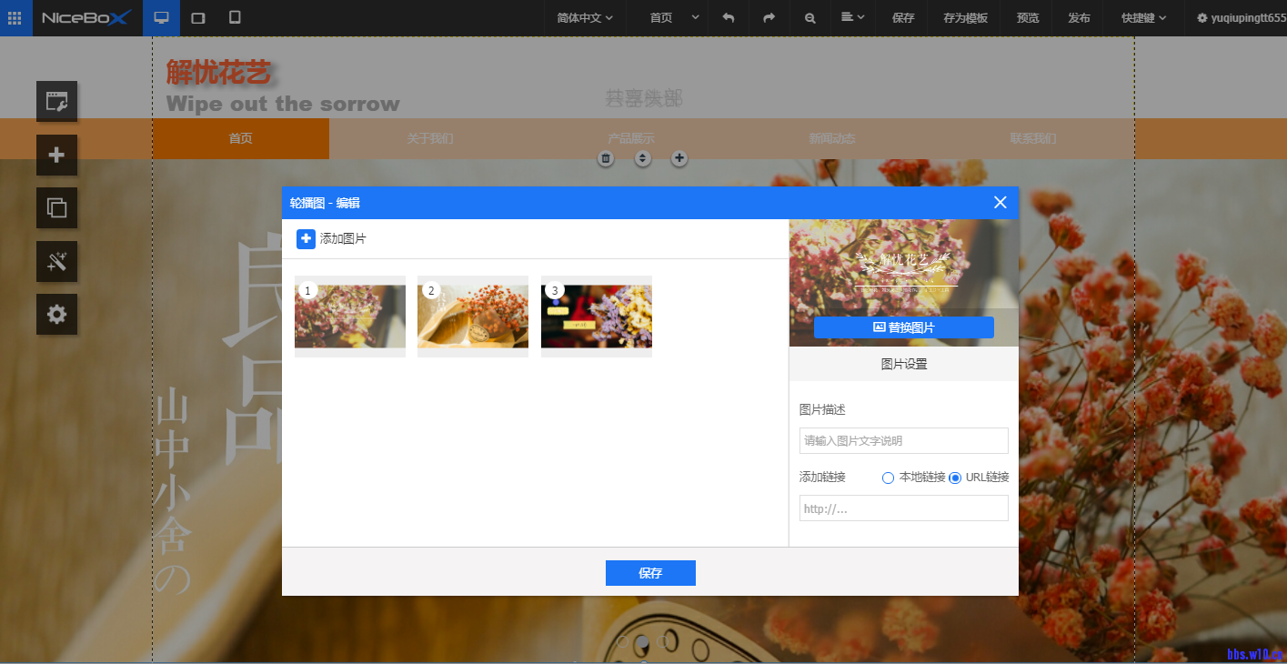Select carousel thumbnail number 3
The width and height of the screenshot is (1287, 664).
tap(597, 317)
